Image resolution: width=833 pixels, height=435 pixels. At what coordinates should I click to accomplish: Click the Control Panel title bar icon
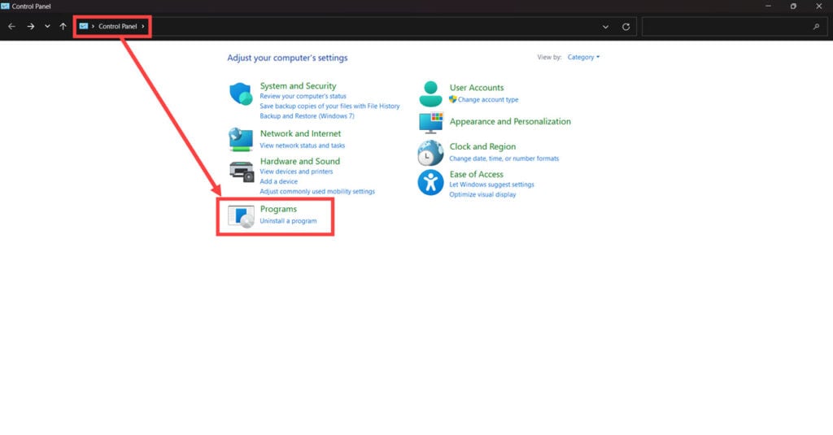6,7
